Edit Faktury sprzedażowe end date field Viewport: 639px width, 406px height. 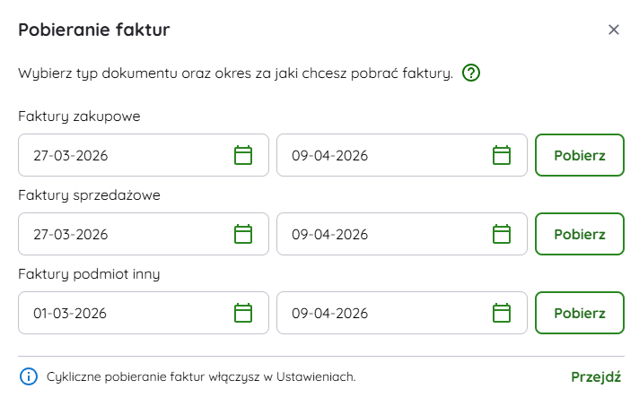[377, 234]
